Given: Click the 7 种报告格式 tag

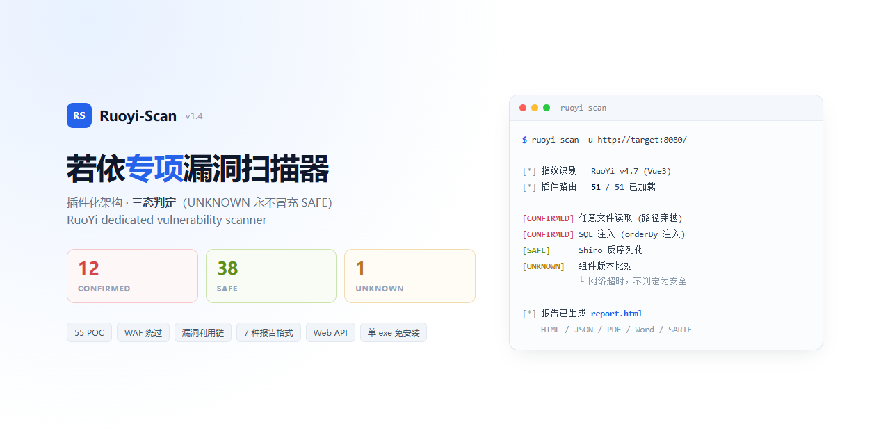Looking at the screenshot, I should 268,332.
